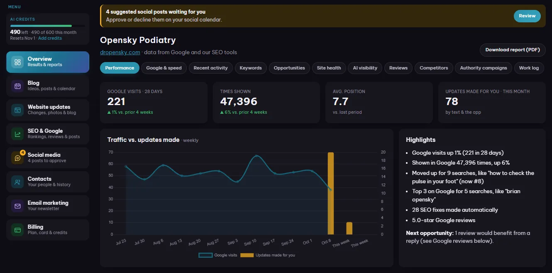Image resolution: width=552 pixels, height=273 pixels.
Task: Open the Opportunities tab
Action: 289,68
